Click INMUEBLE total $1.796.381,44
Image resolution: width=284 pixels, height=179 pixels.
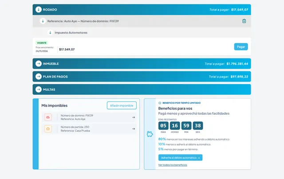click(x=237, y=64)
